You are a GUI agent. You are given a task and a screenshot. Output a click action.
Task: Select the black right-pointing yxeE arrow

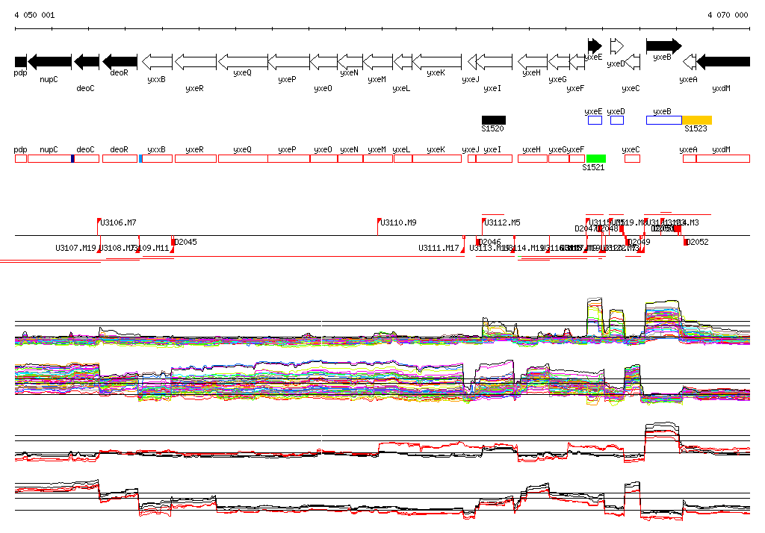pyautogui.click(x=595, y=46)
